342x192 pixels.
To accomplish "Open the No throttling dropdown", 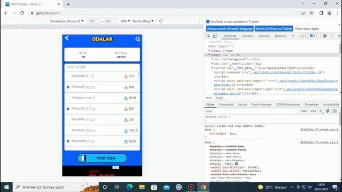I will pos(143,21).
